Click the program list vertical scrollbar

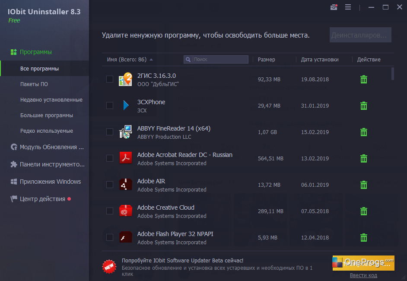tap(392, 74)
